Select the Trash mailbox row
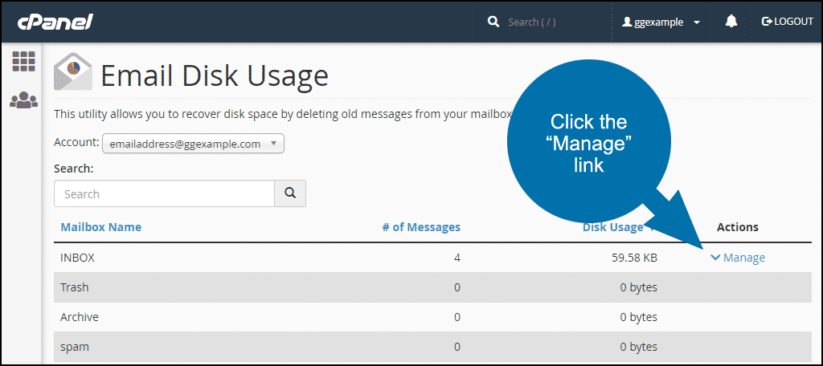 click(x=432, y=287)
